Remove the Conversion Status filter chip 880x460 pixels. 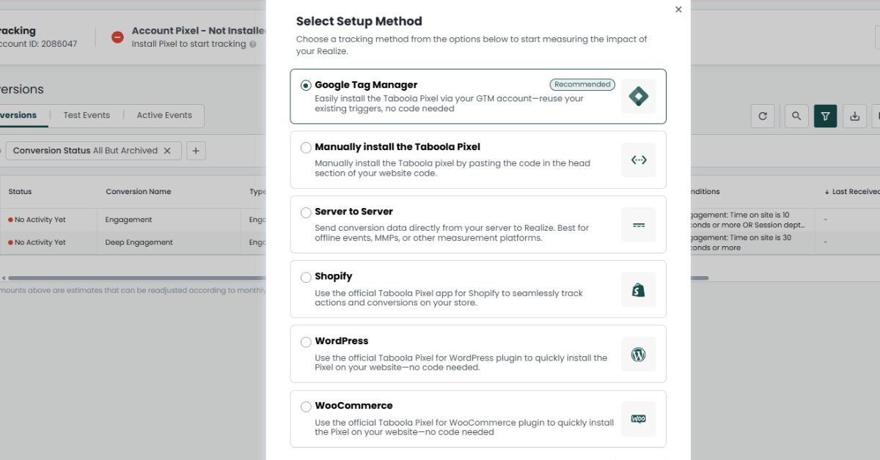167,151
